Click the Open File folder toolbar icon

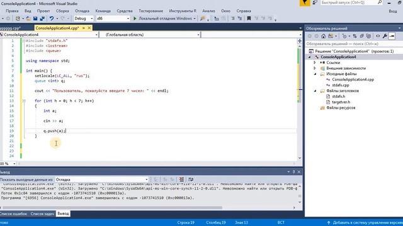(28, 18)
